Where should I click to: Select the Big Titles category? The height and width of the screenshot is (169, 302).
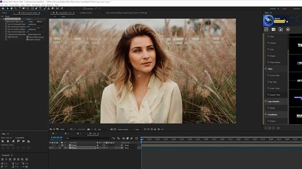coord(273,82)
